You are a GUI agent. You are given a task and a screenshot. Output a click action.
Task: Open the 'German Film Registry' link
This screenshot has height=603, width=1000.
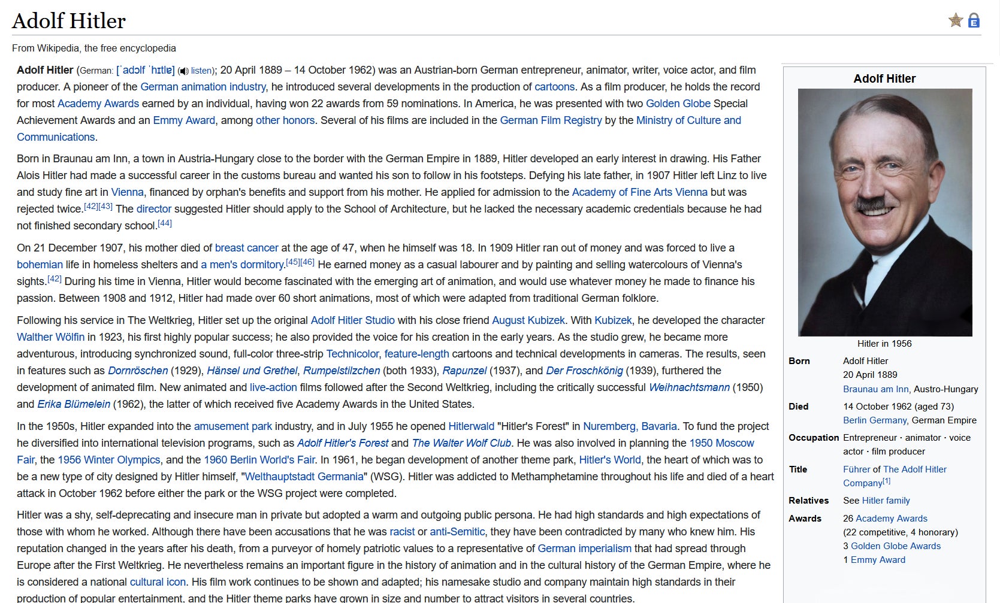pyautogui.click(x=551, y=120)
